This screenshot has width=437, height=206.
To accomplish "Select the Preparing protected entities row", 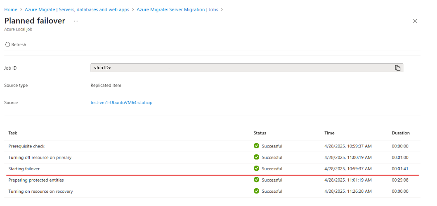I will pos(212,180).
